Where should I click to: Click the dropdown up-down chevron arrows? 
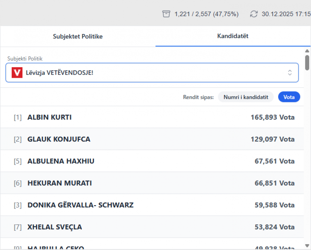click(x=290, y=73)
